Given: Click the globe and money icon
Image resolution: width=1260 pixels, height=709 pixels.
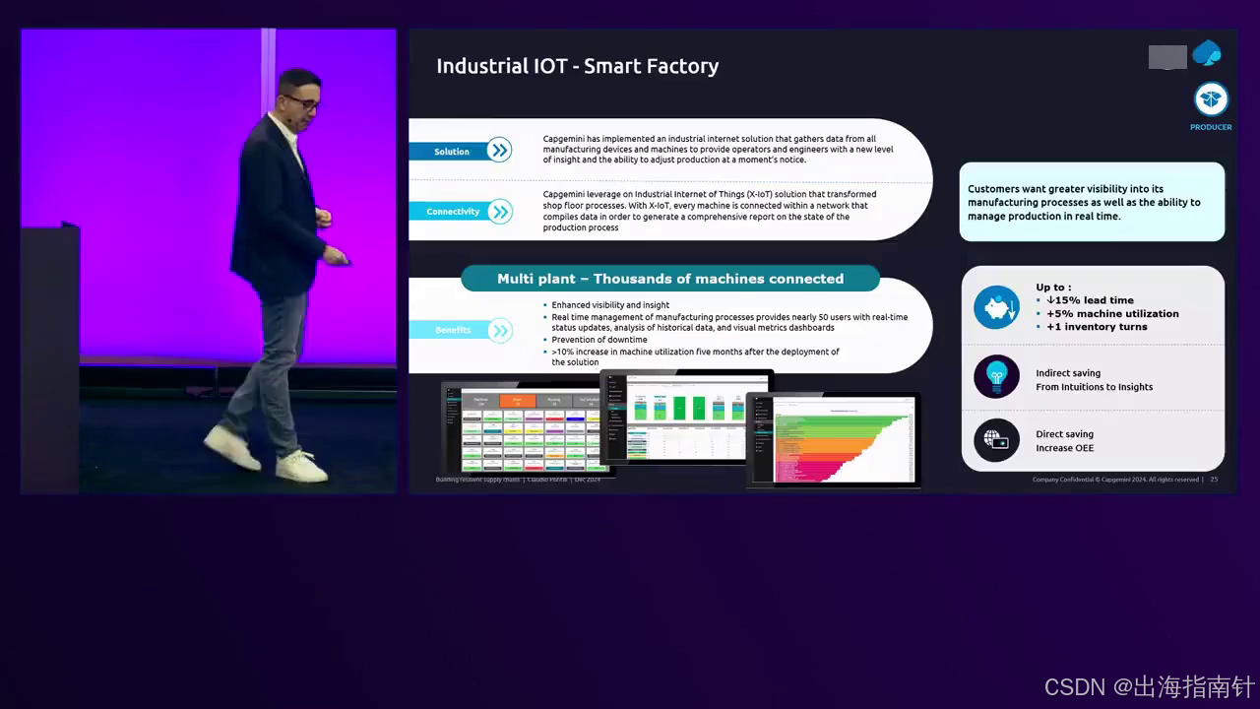Looking at the screenshot, I should tap(996, 440).
